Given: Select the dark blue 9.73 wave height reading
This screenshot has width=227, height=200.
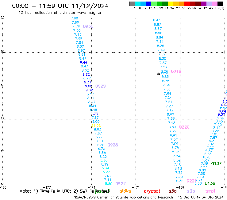Looking at the screenshot, I should (94, 114).
